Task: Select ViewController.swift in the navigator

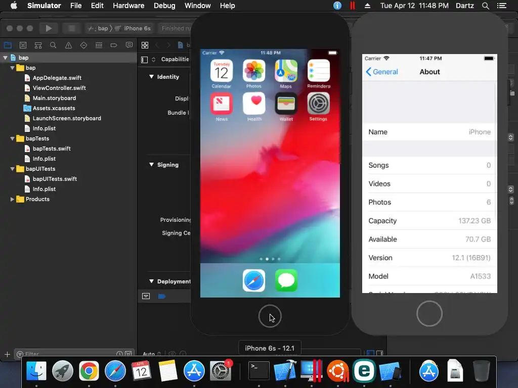Action: coord(59,88)
